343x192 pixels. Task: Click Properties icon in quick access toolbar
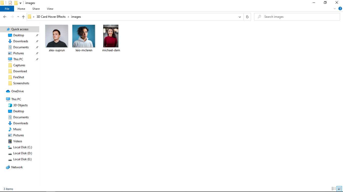(10, 3)
